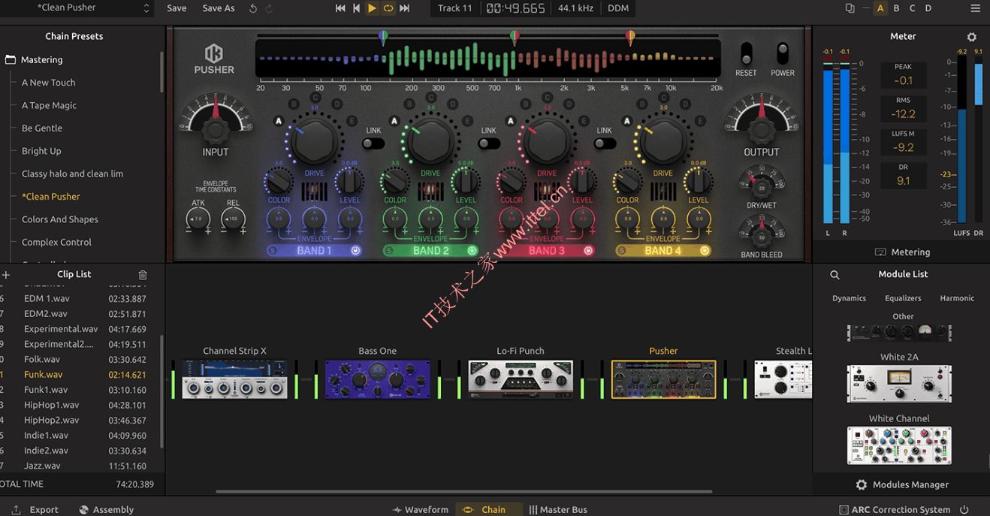Image resolution: width=990 pixels, height=516 pixels.
Task: Click the Band 1 DRIVE knob
Action: (x=314, y=142)
